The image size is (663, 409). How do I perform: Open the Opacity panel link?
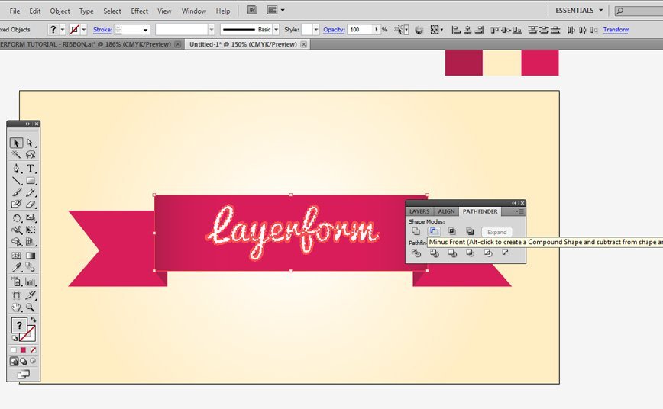pos(334,30)
